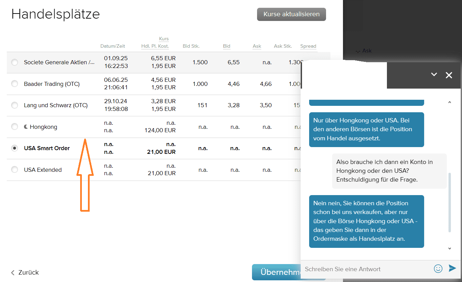Select the Lang und Schwarz (OTC) radio button
Image resolution: width=462 pixels, height=282 pixels.
pos(15,105)
